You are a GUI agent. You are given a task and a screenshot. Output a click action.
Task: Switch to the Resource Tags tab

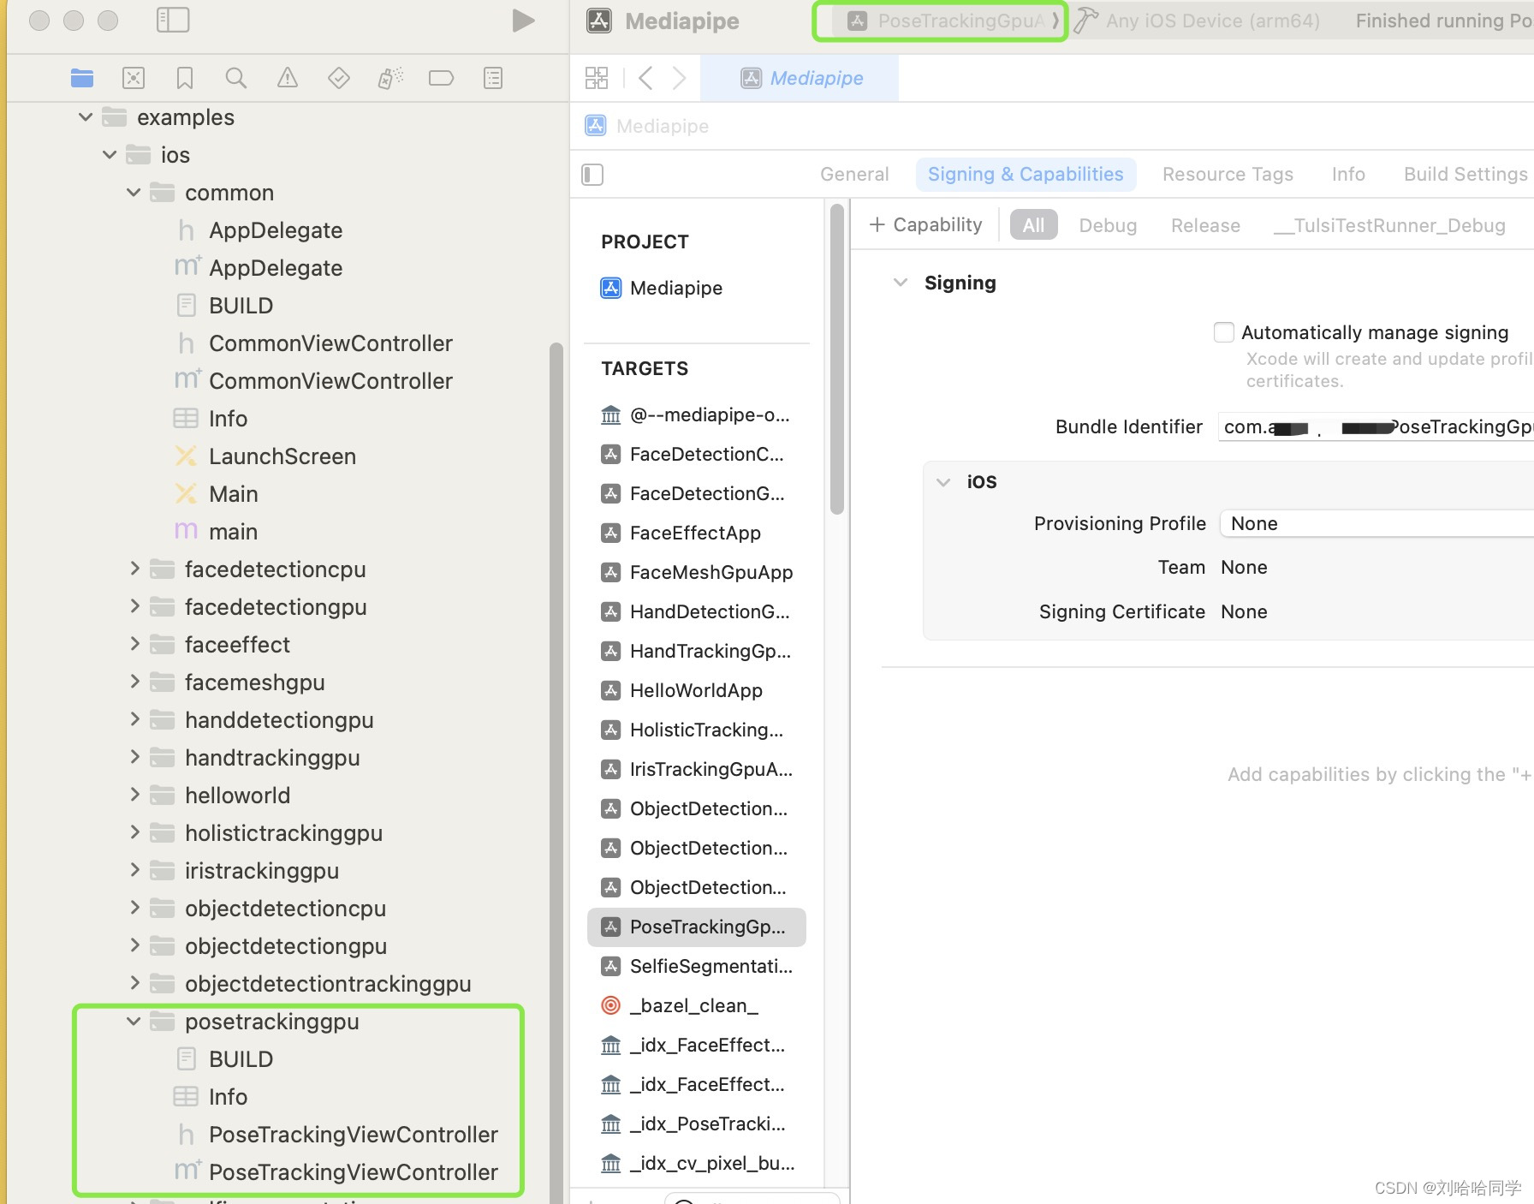coord(1228,175)
